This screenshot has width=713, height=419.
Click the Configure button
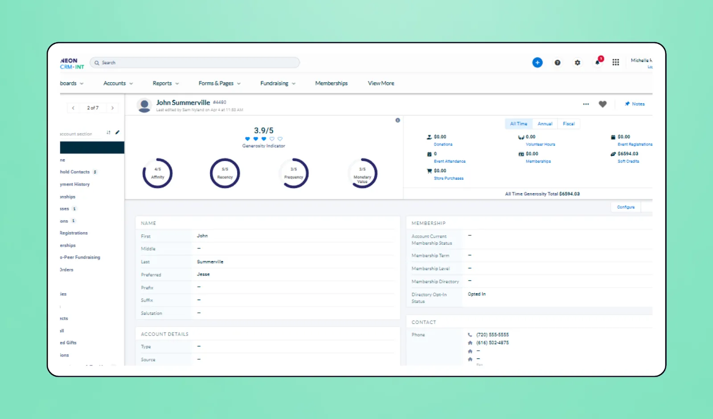click(x=625, y=207)
